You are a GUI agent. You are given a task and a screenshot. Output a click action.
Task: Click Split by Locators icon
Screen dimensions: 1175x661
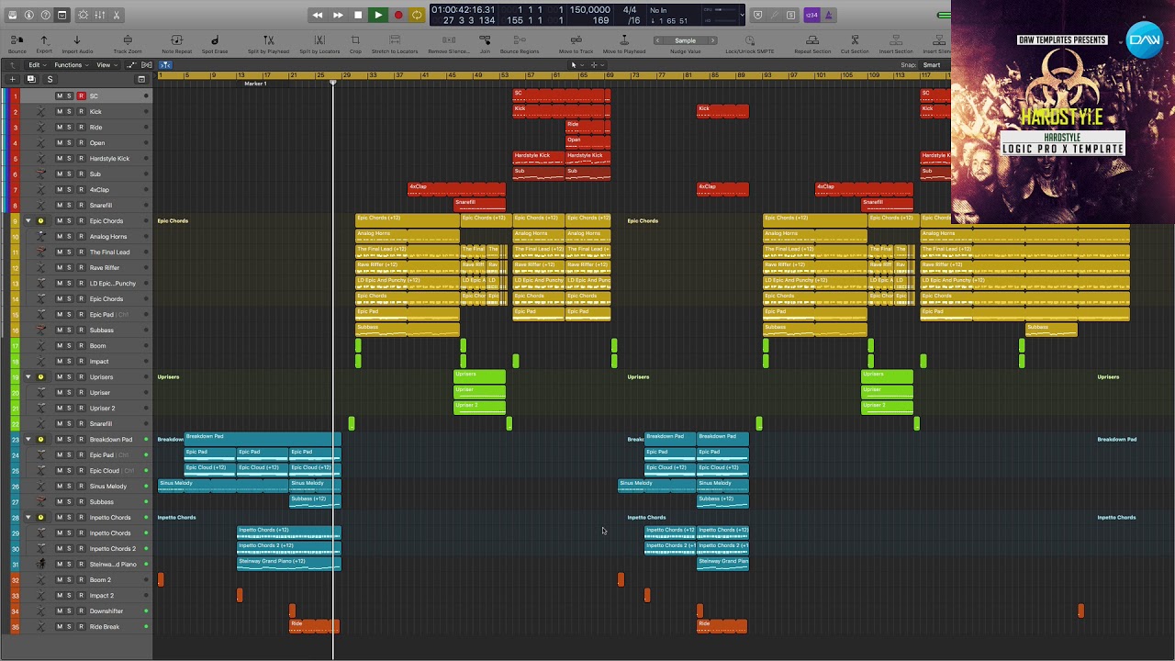click(x=319, y=40)
